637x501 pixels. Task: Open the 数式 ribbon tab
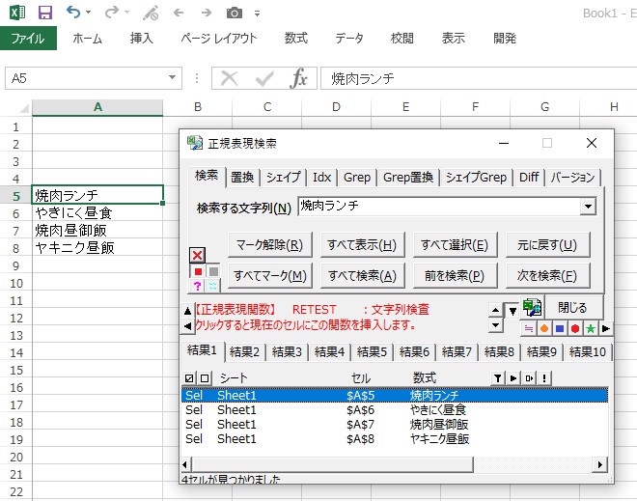tap(296, 39)
